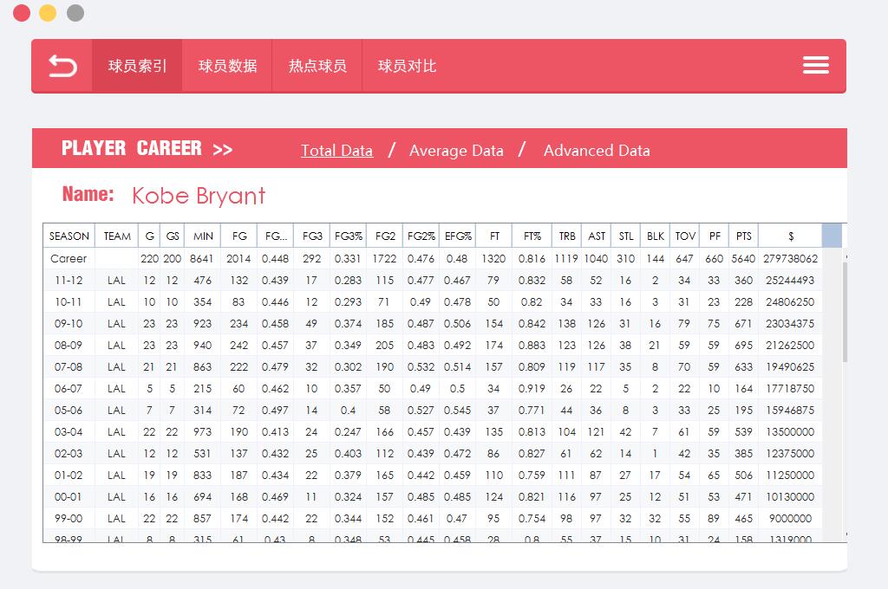Image resolution: width=888 pixels, height=589 pixels.
Task: Open the 球员对比 tab
Action: 407,66
